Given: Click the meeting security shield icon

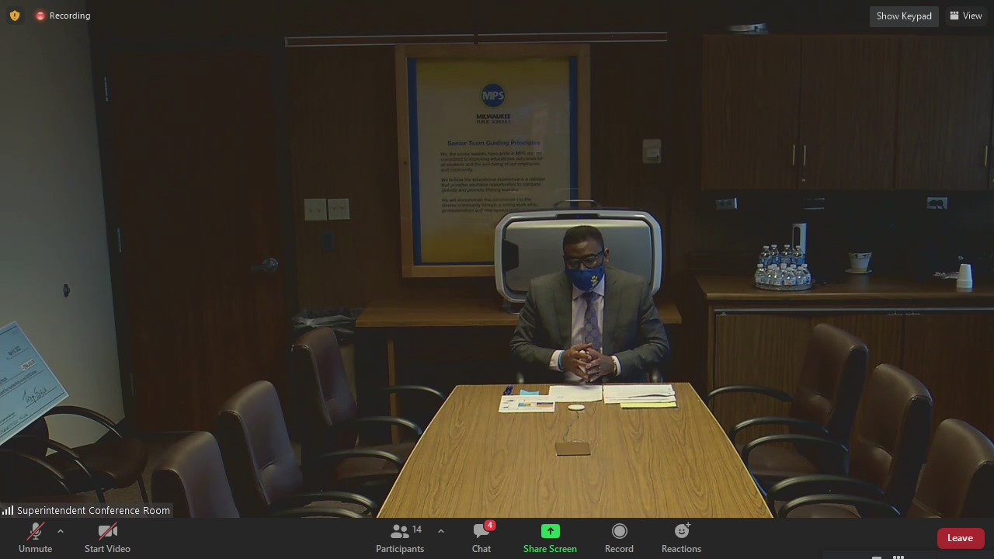Looking at the screenshot, I should 14,16.
